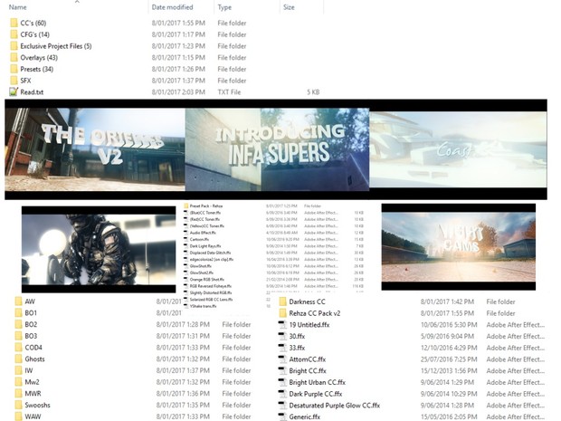Click the WAW folder icon
Viewport: 561px width, 421px height.
pos(18,416)
